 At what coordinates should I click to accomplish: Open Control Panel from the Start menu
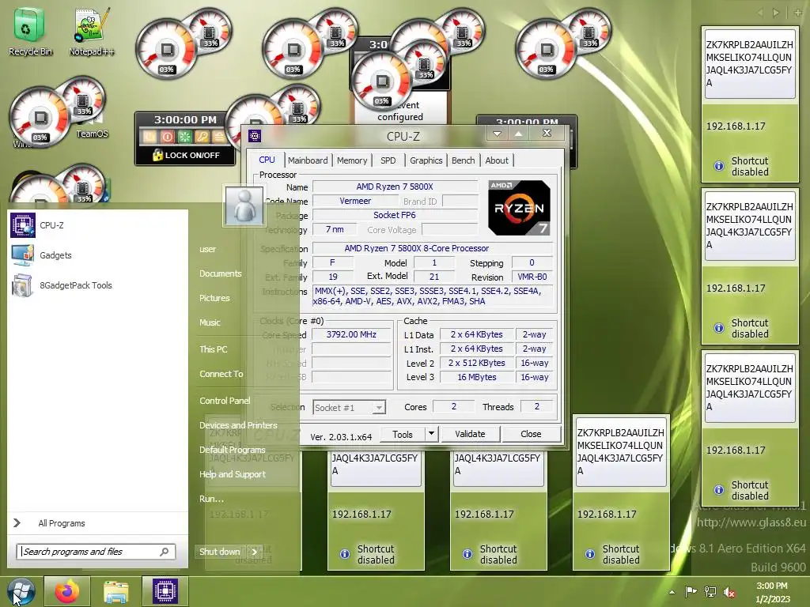click(x=225, y=401)
